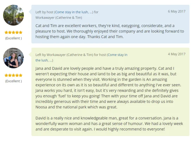Image resolution: width=195 pixels, height=141 pixels.
Task: Click the '(Excellent)' label below workawayer avatar
Action: pyautogui.click(x=13, y=81)
